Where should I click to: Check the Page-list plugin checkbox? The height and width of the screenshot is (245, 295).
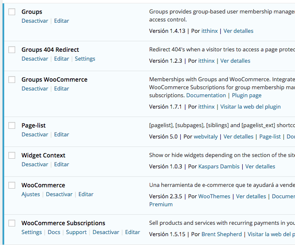point(12,125)
